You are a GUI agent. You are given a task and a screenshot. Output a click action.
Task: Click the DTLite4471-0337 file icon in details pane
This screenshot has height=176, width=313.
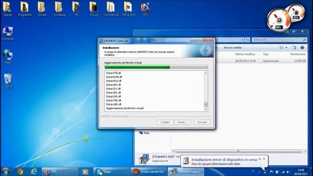[x=144, y=159]
